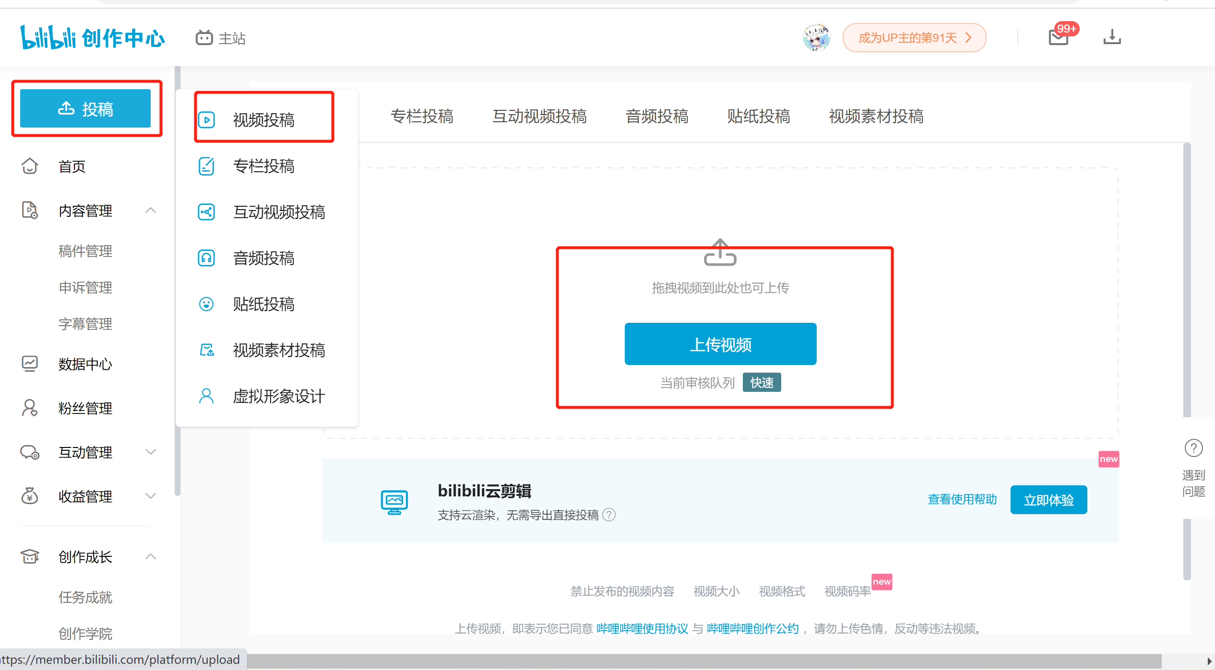Expand the 互动管理 section

151,452
